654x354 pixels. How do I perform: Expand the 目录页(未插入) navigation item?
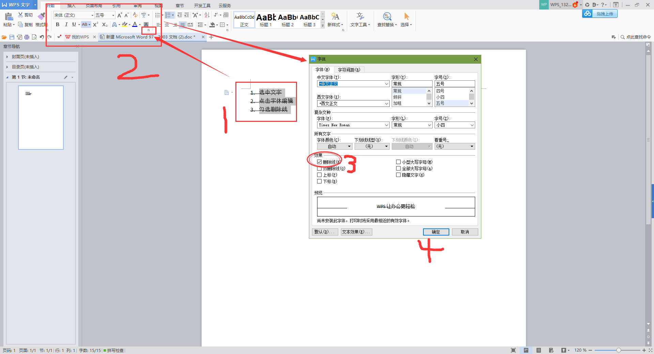pos(7,67)
